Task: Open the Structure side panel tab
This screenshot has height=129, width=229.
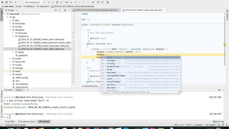Action: coord(1,96)
